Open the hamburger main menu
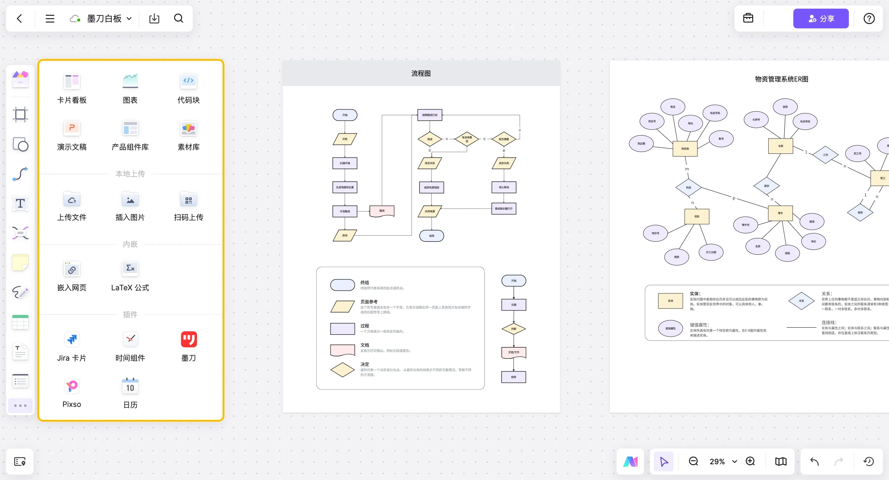Viewport: 889px width, 480px height. point(50,19)
